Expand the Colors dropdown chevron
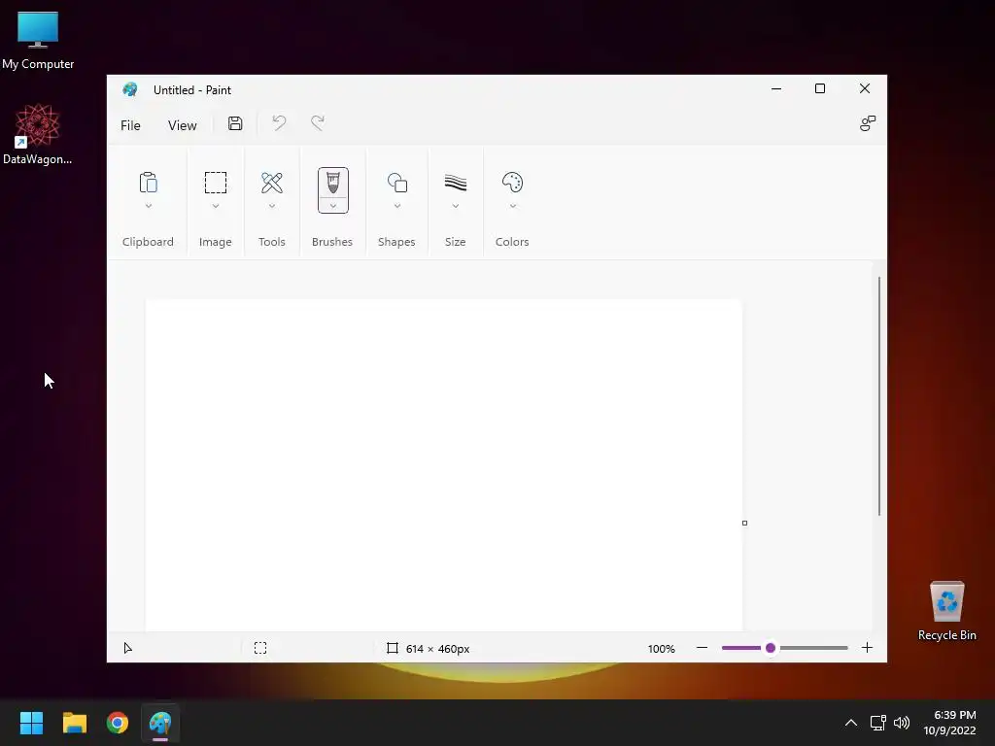The image size is (995, 746). (x=513, y=206)
